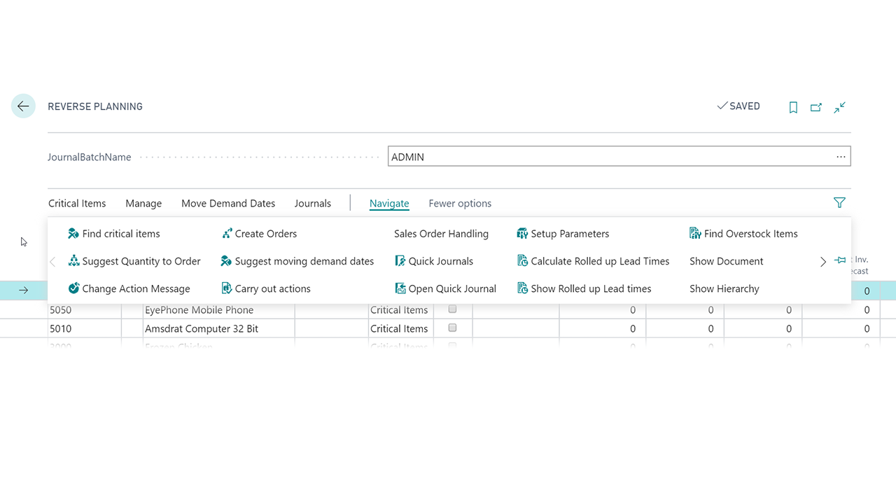896x504 pixels.
Task: Tick checkbox in EyePhone Mobile Phone row
Action: (452, 309)
